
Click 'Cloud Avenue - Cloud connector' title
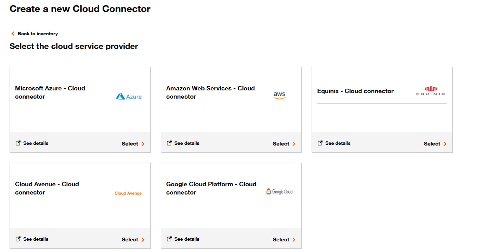[47, 188]
